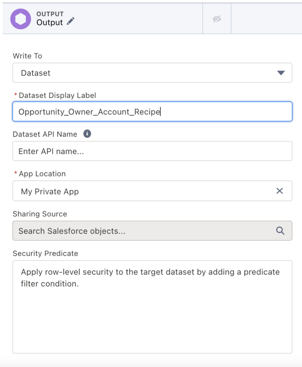Select the Dataset combo box

coord(152,73)
